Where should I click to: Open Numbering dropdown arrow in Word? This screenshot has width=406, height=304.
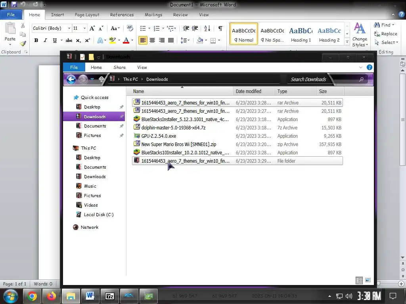click(x=163, y=28)
